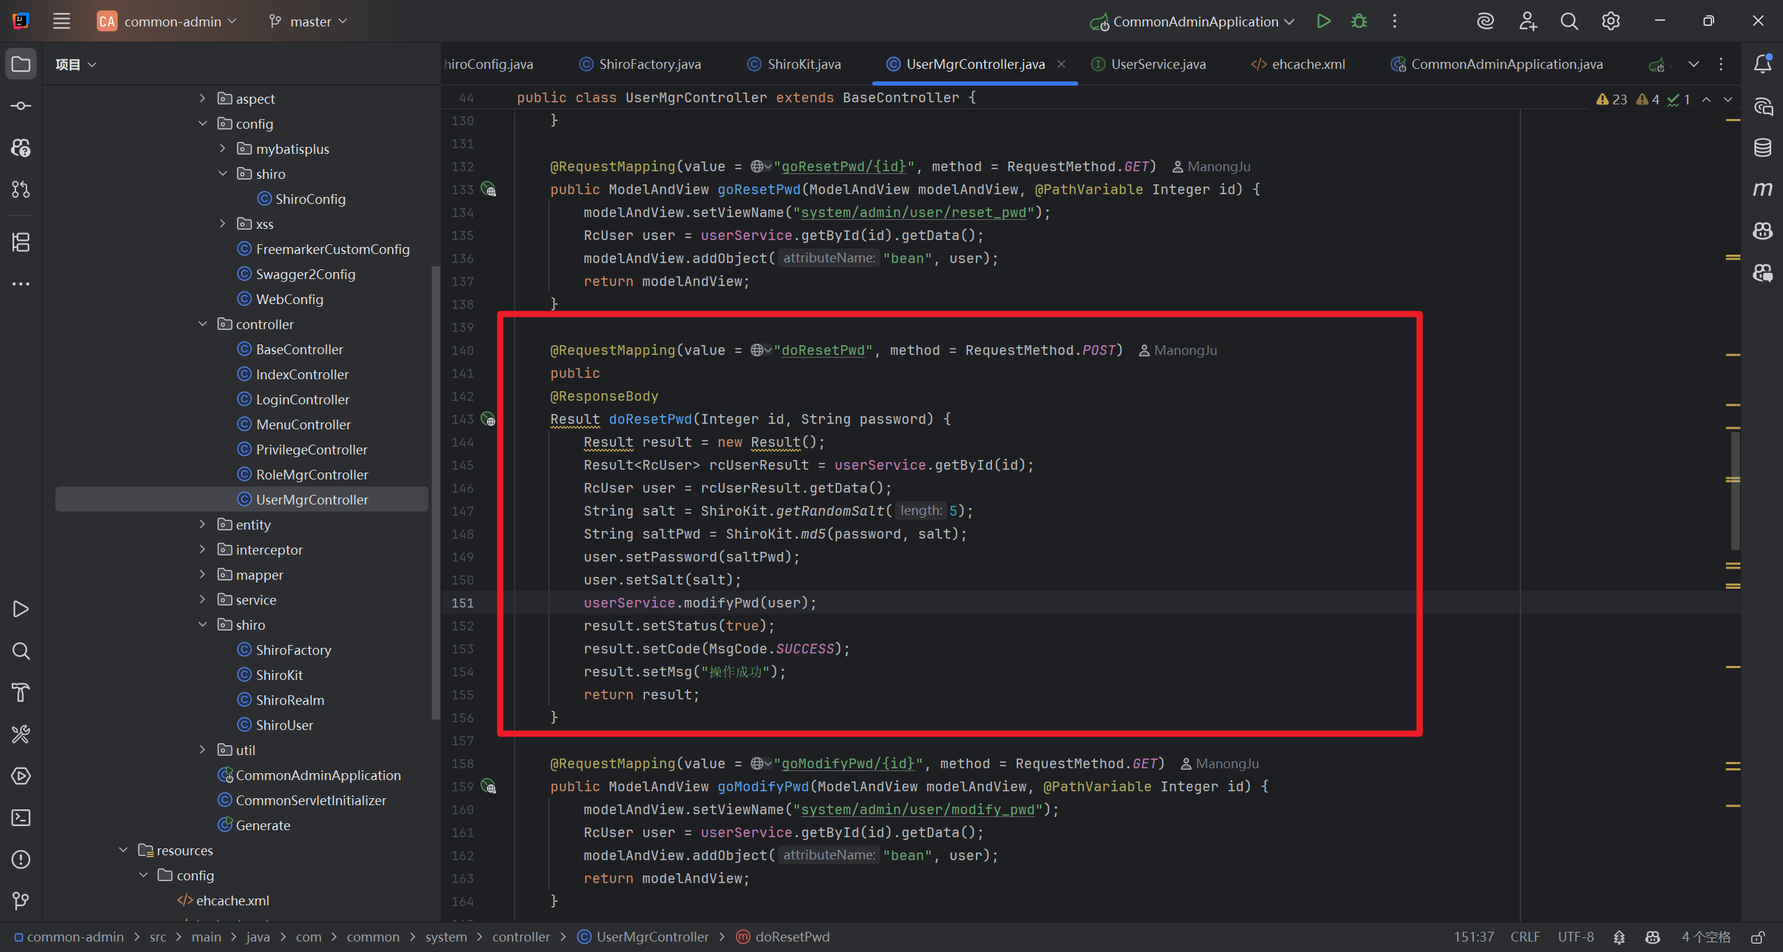
Task: Collapse the config package folder
Action: [x=202, y=124]
